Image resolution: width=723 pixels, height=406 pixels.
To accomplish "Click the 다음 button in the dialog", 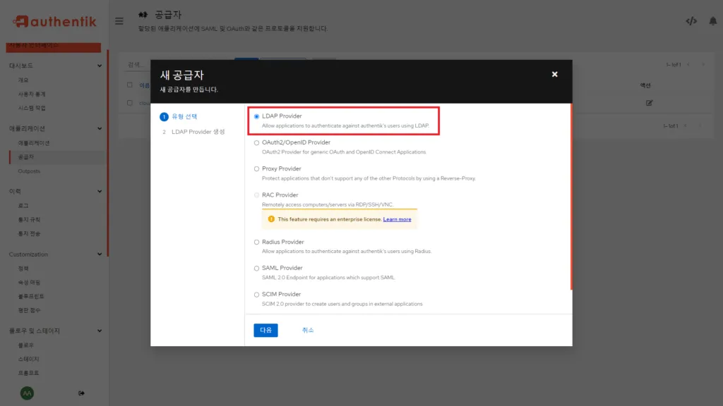I will pos(265,330).
